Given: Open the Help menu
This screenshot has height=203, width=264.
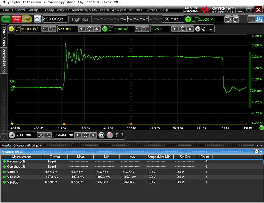Looking at the screenshot, I should tap(164, 10).
